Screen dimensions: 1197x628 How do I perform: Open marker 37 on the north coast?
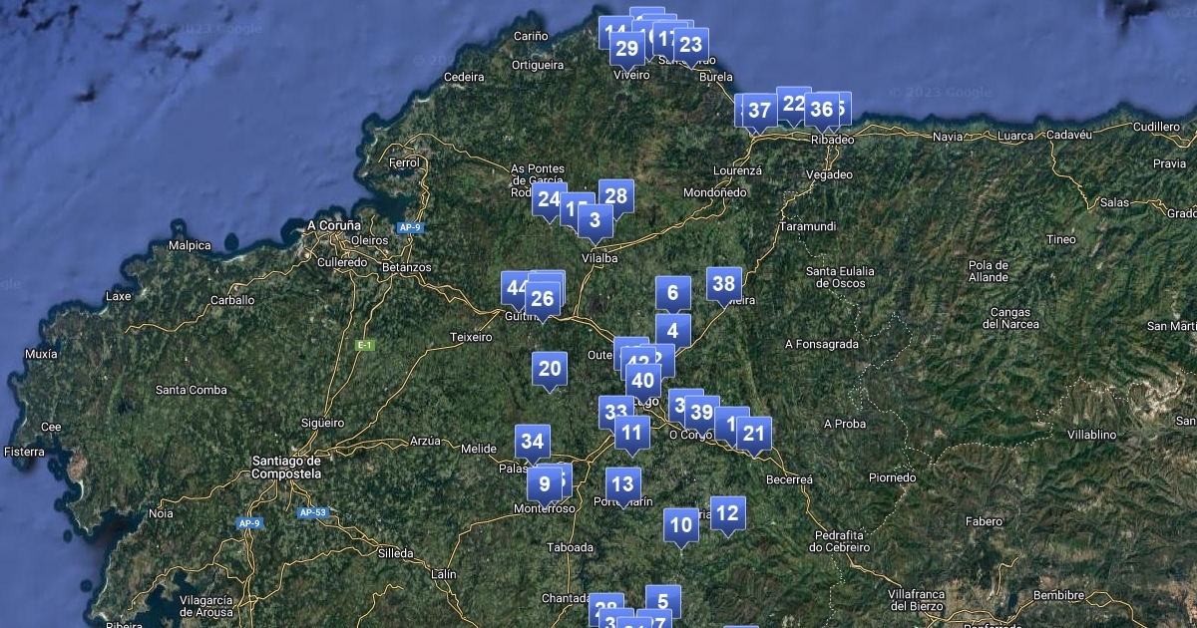click(759, 110)
